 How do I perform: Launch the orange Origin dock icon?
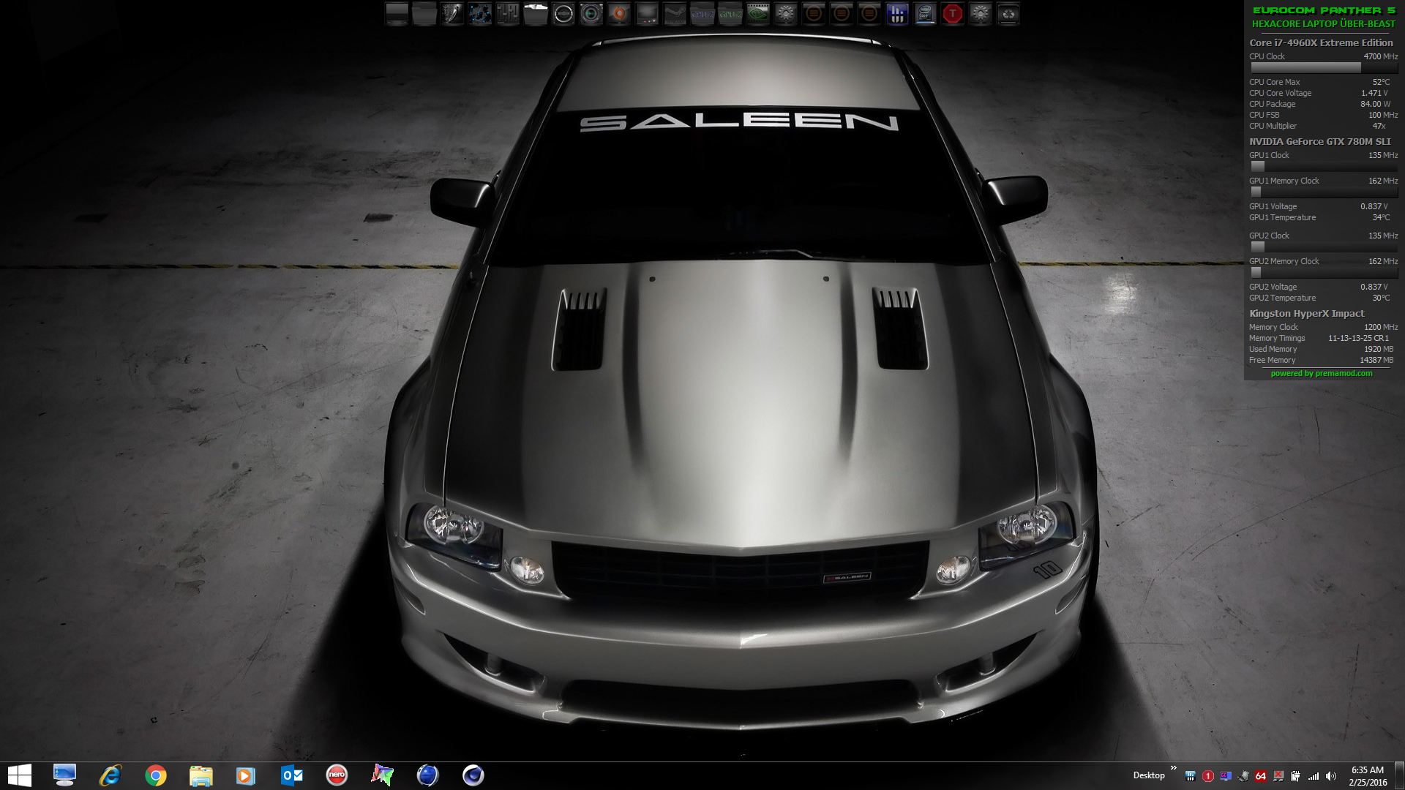click(x=619, y=14)
